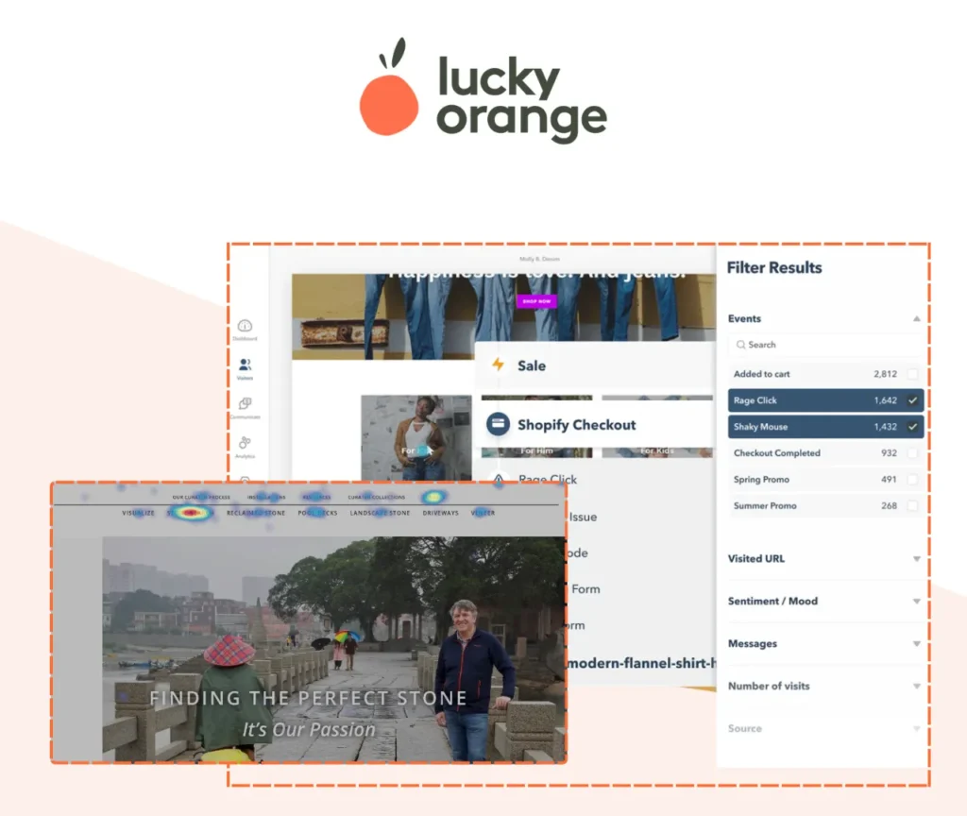Select POOL DECKS in the site menu

[317, 513]
